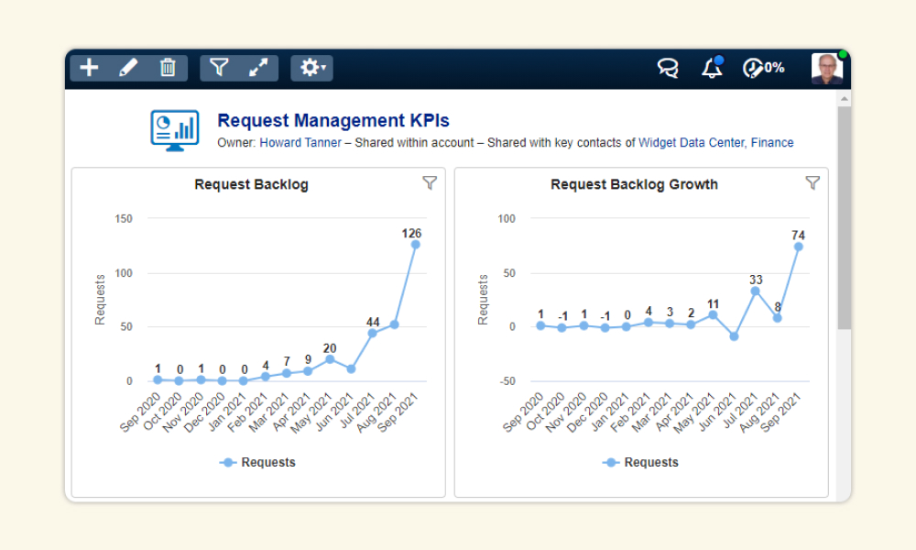The width and height of the screenshot is (916, 550).
Task: Toggle Requests series in Request Backlog legend
Action: pyautogui.click(x=257, y=462)
